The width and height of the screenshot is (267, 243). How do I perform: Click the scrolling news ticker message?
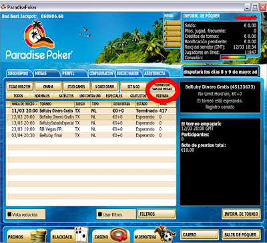pos(220,72)
